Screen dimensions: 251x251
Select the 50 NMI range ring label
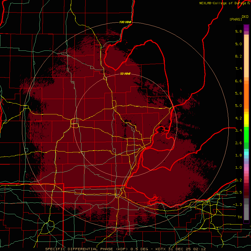tap(125, 74)
